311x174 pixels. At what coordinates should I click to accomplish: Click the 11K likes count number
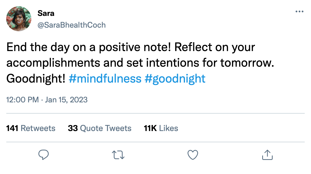pyautogui.click(x=150, y=128)
